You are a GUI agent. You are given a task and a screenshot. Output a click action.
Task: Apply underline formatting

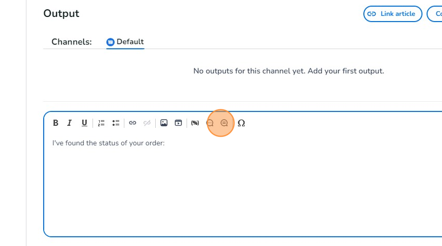tap(84, 123)
